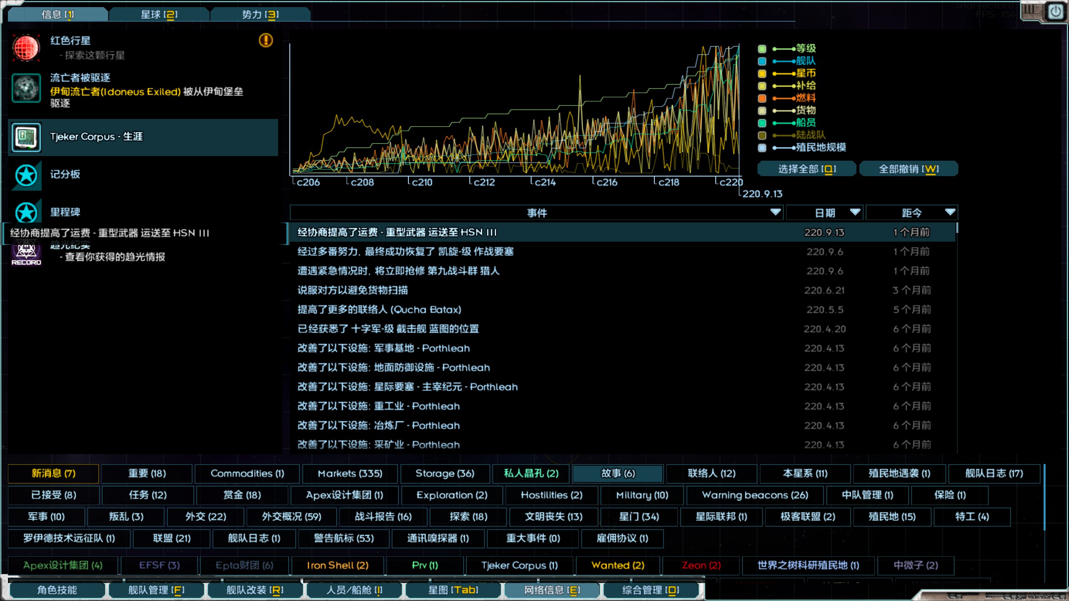Sort by the 事件 column arrow

(775, 212)
